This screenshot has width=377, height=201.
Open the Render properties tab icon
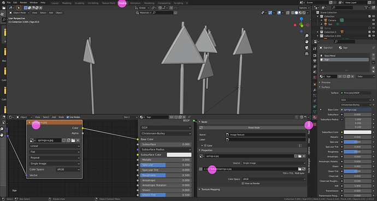[315, 56]
